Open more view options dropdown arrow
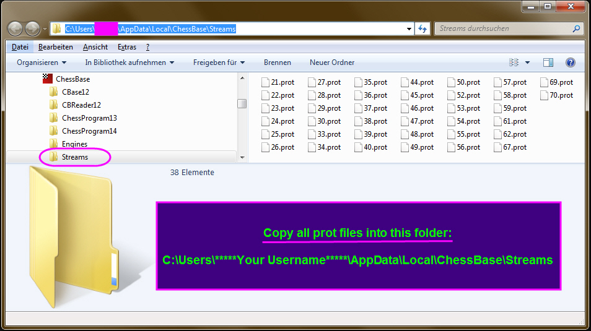The width and height of the screenshot is (591, 331). click(x=527, y=62)
